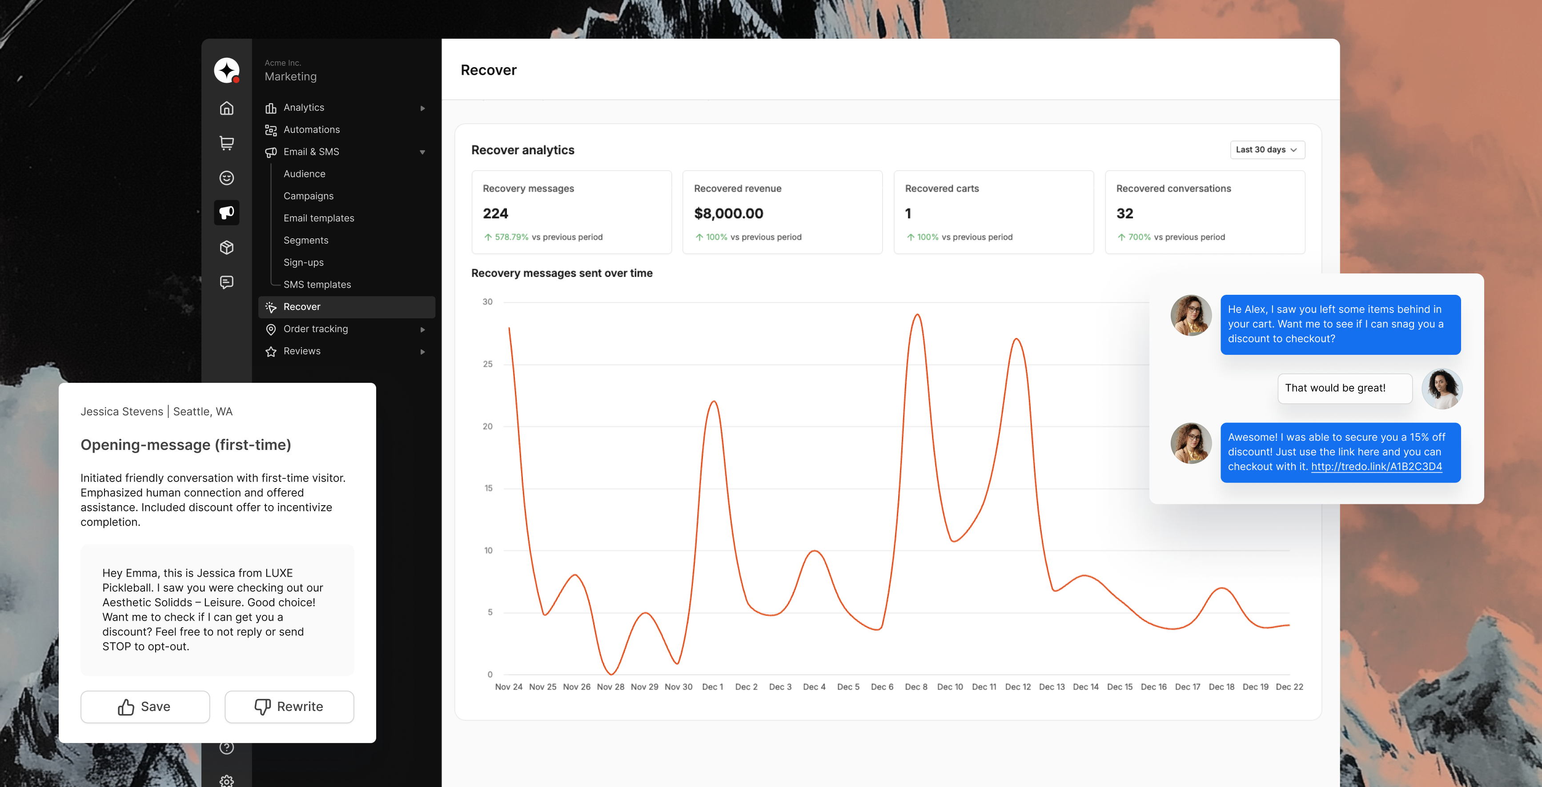Select the megaphone Marketing sidebar icon
Image resolution: width=1542 pixels, height=787 pixels.
226,213
